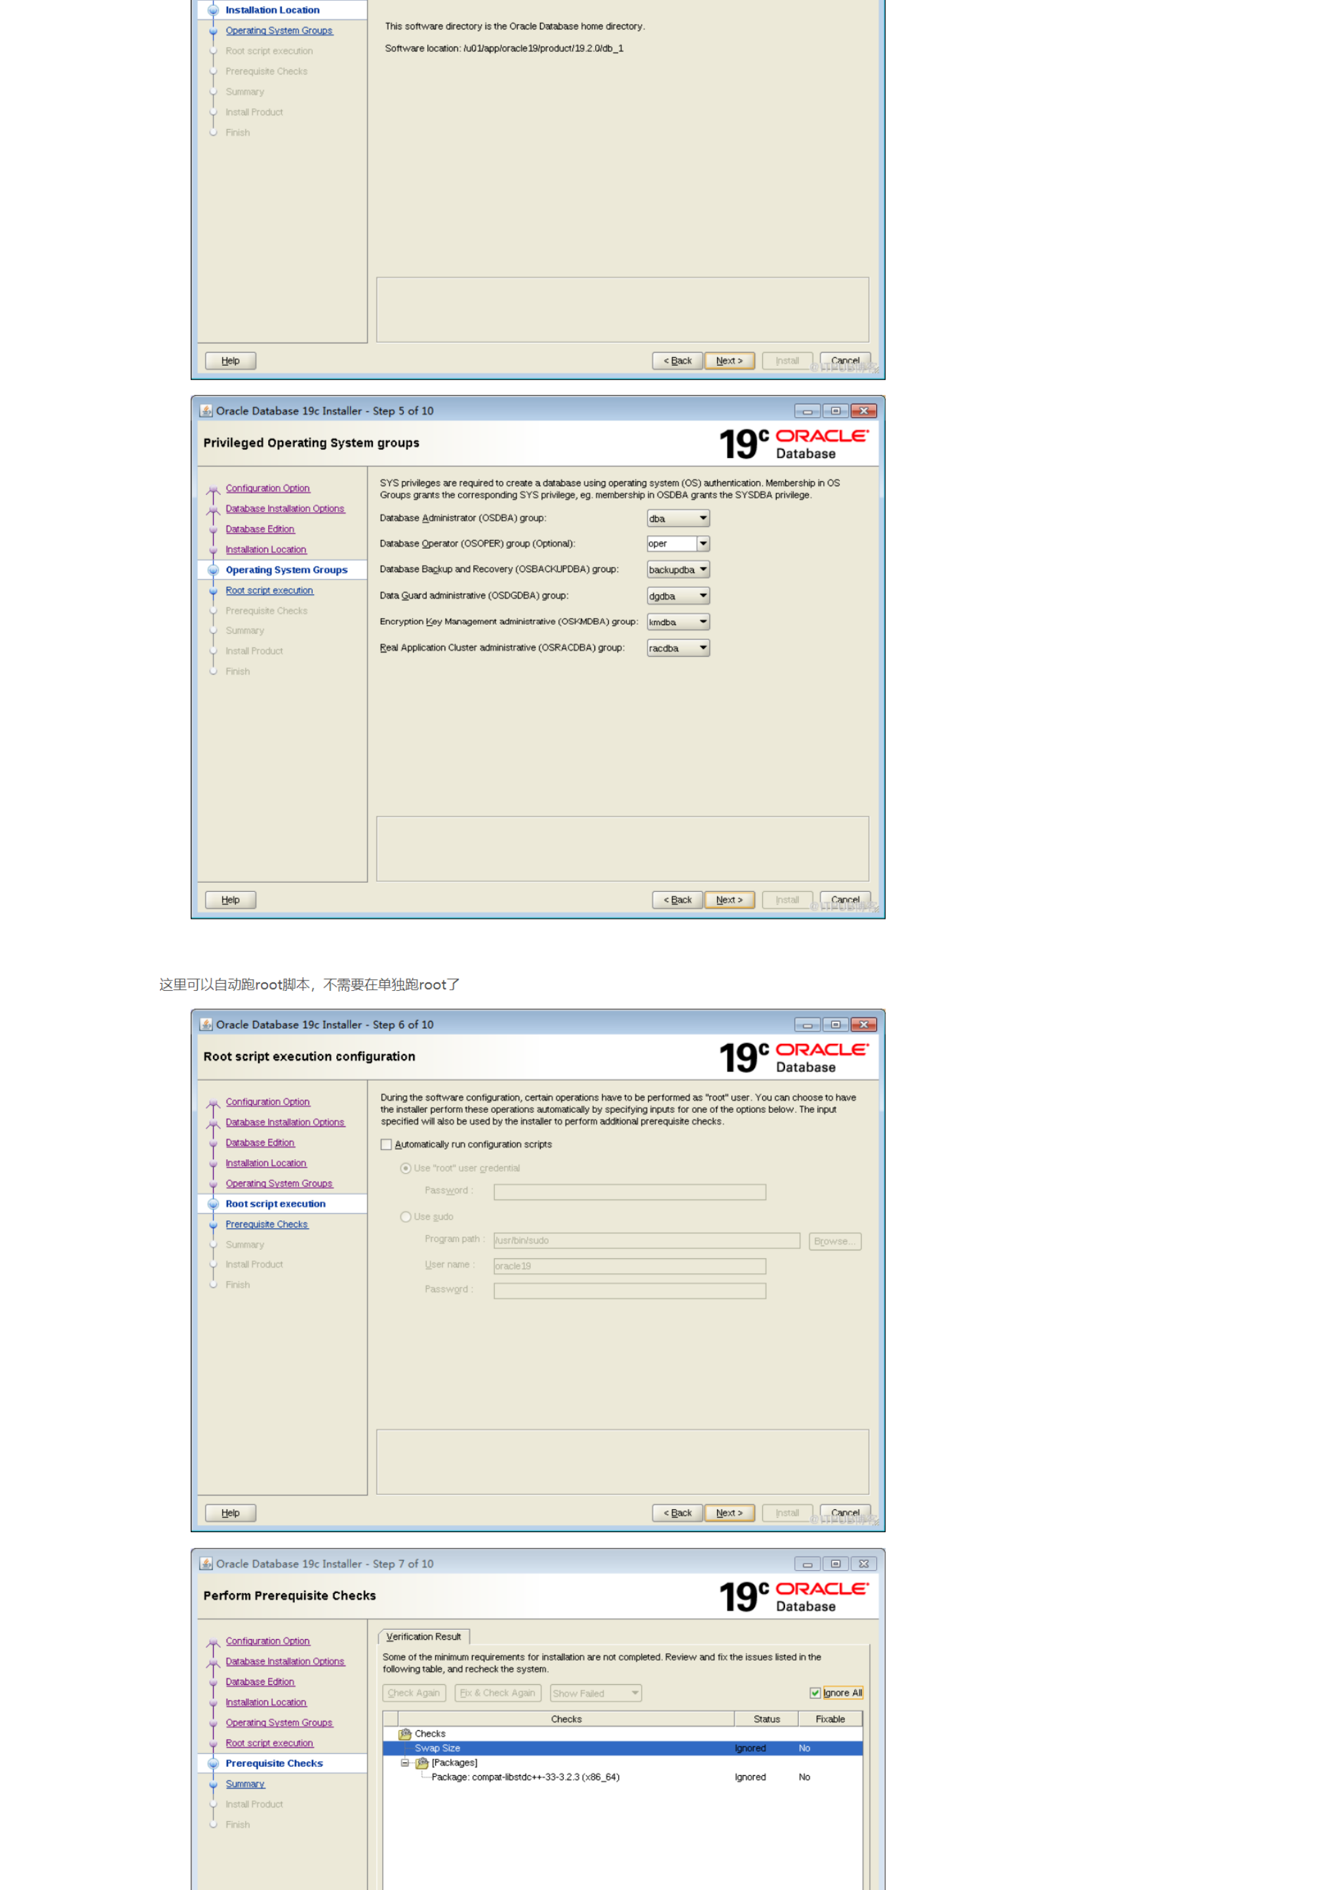1341x1890 pixels.
Task: Click the root Password field in Step 6
Action: pos(629,1192)
